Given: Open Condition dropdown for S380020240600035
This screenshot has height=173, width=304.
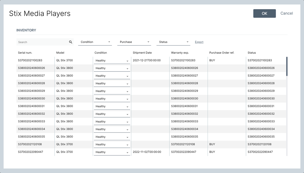Looking at the screenshot, I should [112, 137].
